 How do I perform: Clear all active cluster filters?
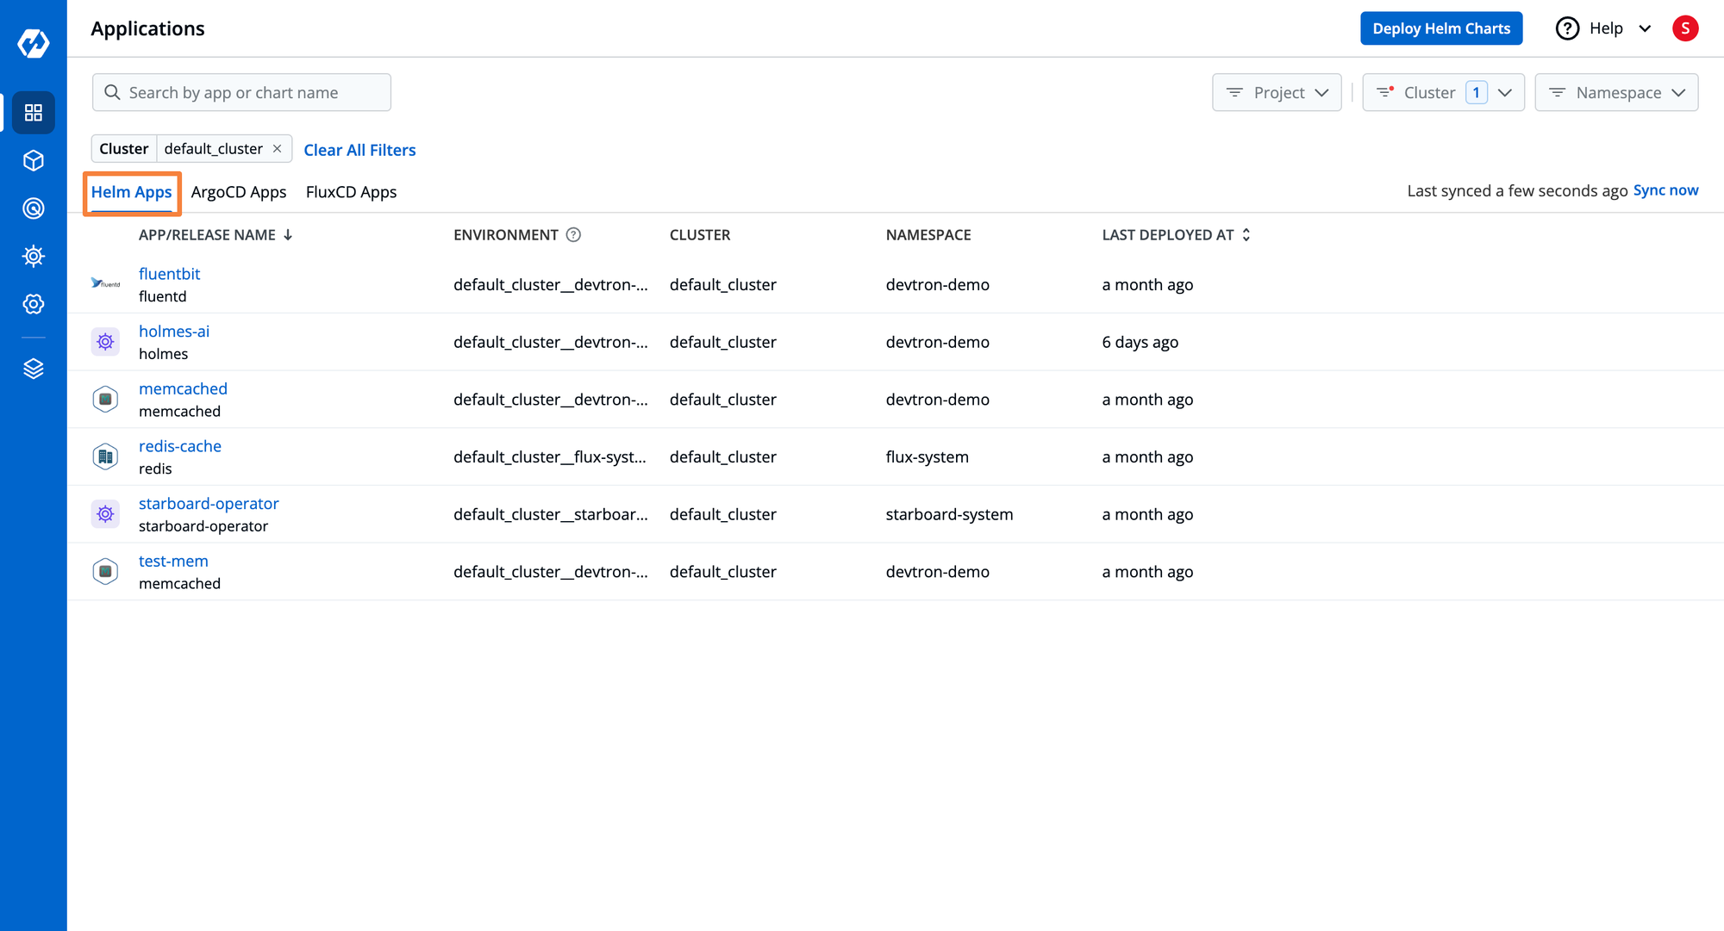[359, 149]
